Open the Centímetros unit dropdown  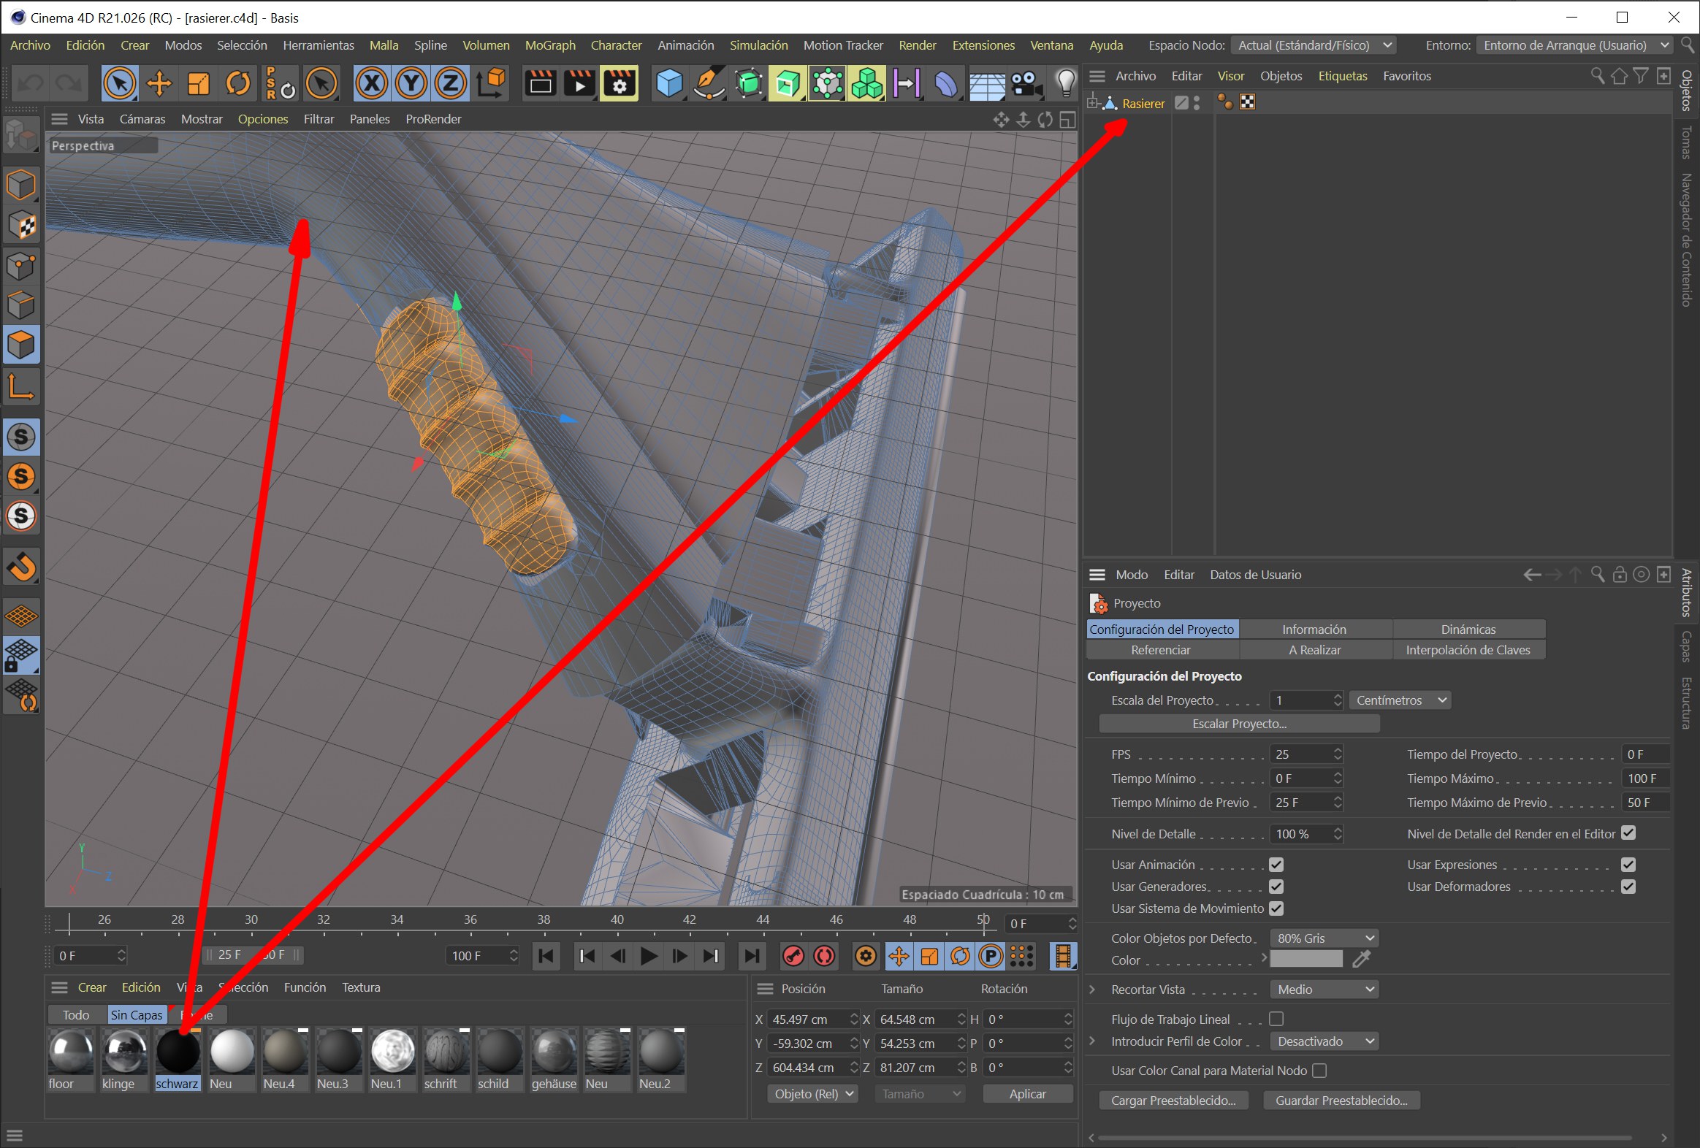1399,700
